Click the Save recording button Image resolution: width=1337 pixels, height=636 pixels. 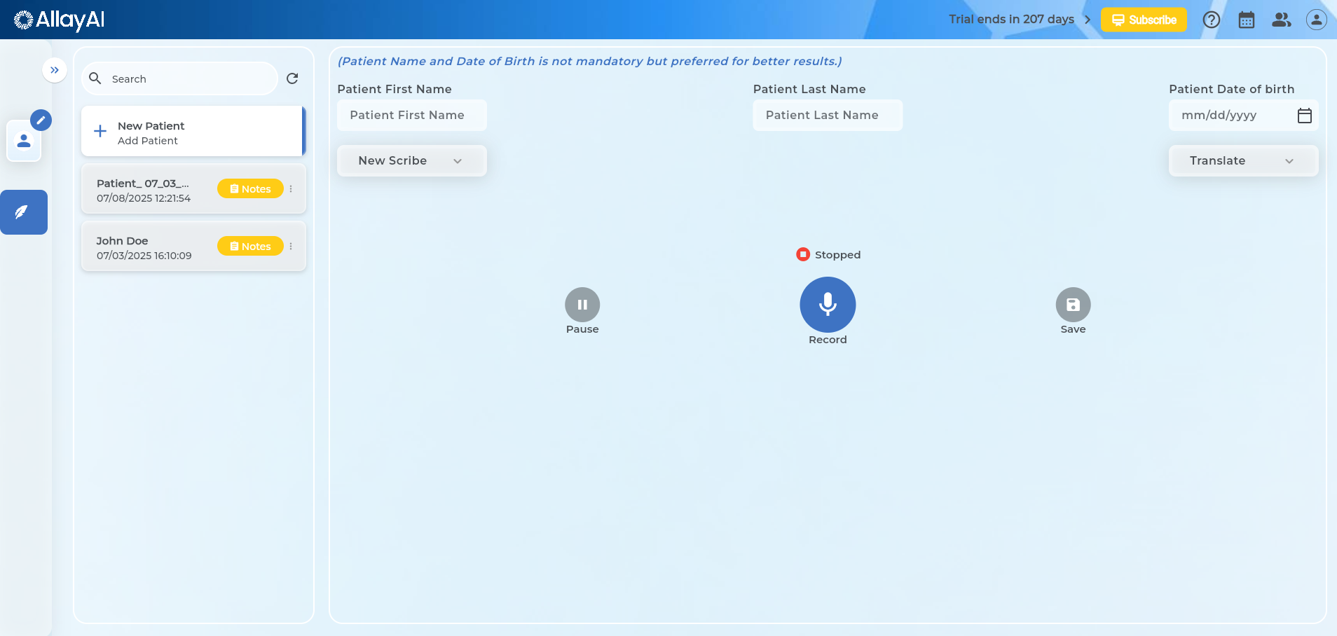1073,305
